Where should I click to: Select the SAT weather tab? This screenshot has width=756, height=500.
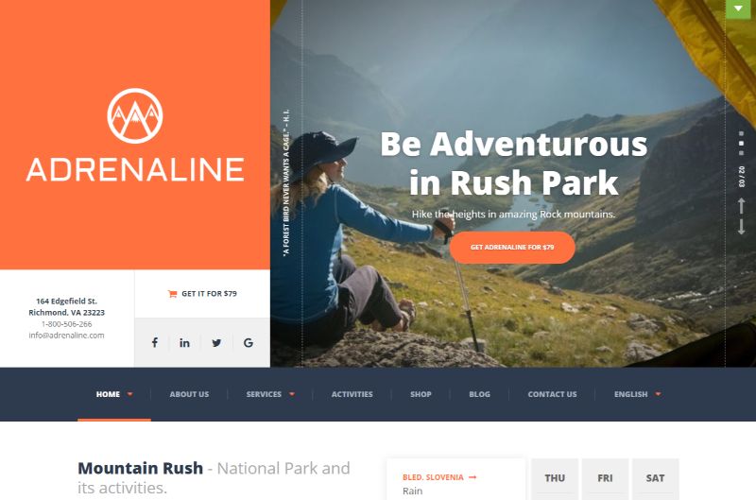(655, 478)
